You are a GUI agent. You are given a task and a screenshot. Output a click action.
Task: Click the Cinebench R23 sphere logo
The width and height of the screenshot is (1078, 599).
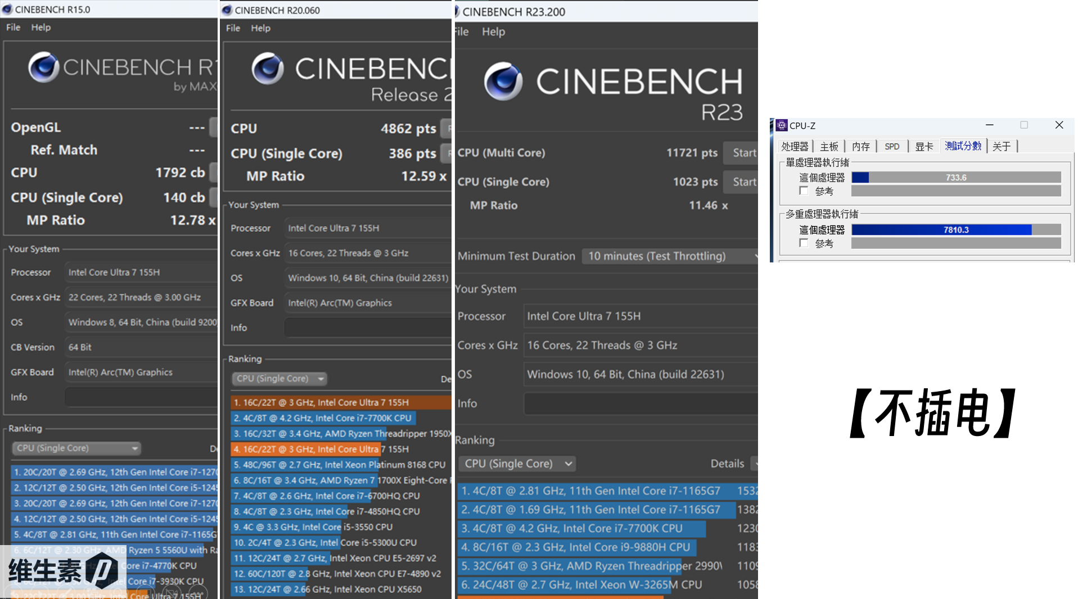point(503,81)
